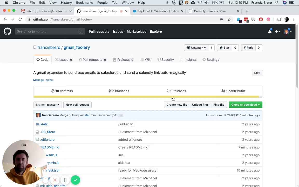
Task: Open Marketplace in header
Action: coord(137,32)
